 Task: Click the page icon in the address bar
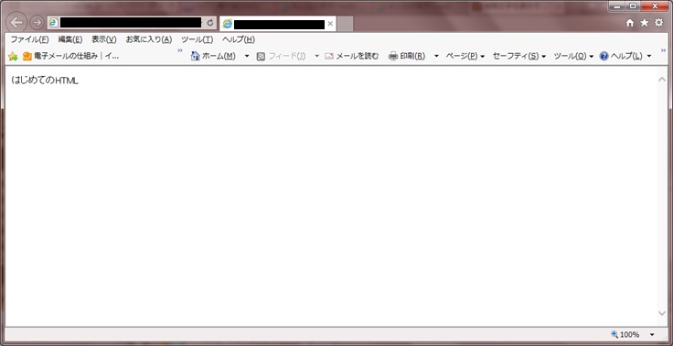click(x=54, y=23)
